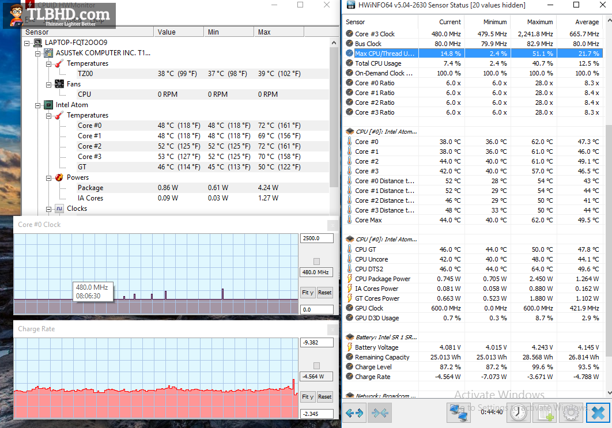Click the icon beside Bus Clock row
Screen dimensions: 612x428
pyautogui.click(x=349, y=43)
